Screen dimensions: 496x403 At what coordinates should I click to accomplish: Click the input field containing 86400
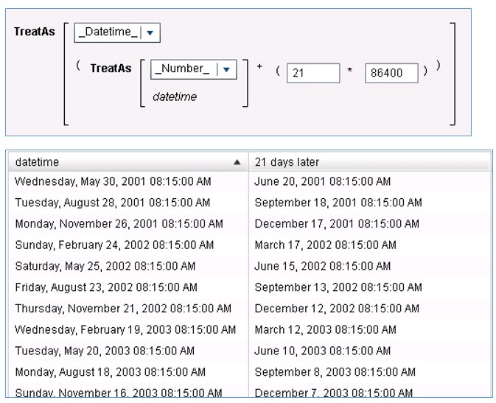click(391, 73)
